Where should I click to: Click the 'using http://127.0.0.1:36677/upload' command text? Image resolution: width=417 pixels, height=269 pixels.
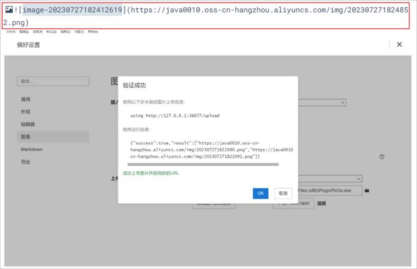pos(174,116)
